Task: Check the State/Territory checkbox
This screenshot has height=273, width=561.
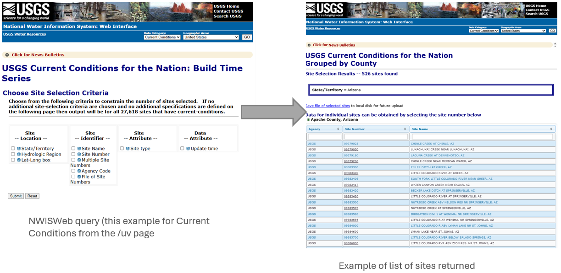Action: pos(13,149)
